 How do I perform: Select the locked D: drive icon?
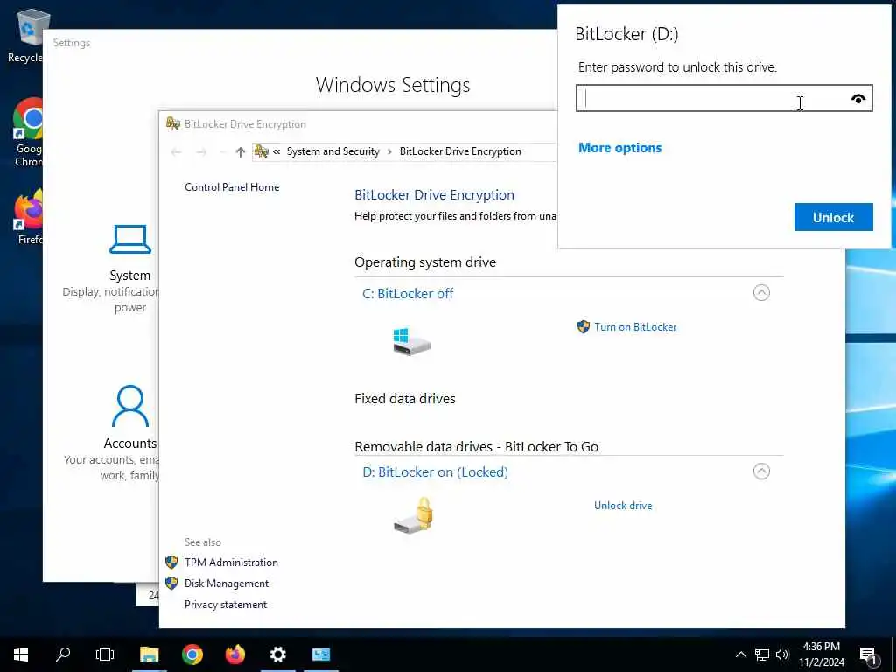[x=413, y=514]
